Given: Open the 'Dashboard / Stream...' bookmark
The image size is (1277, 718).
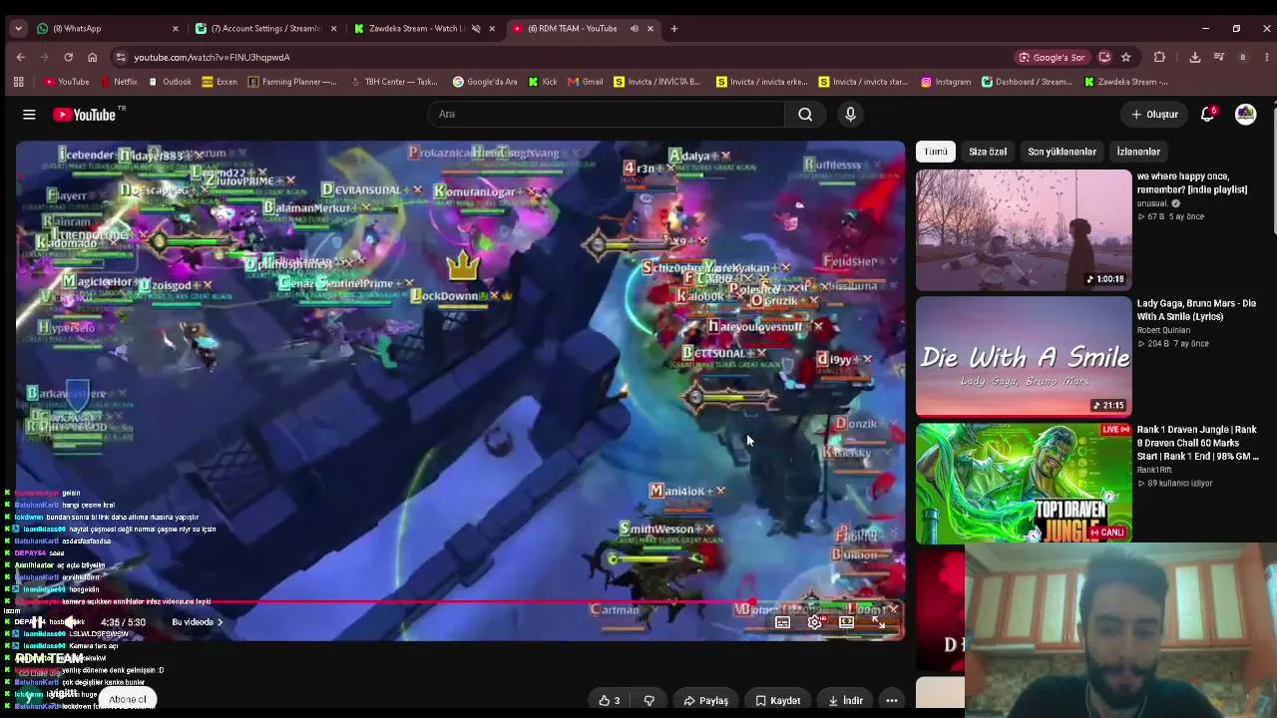Looking at the screenshot, I should 1026,82.
